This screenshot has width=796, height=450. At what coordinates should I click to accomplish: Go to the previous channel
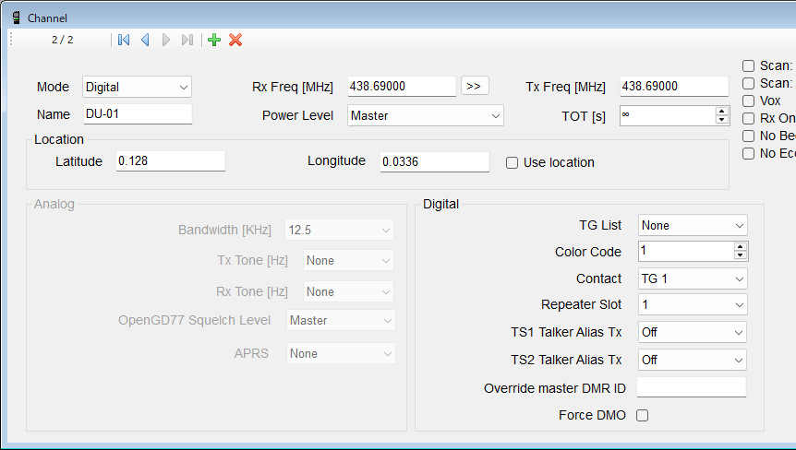point(145,40)
